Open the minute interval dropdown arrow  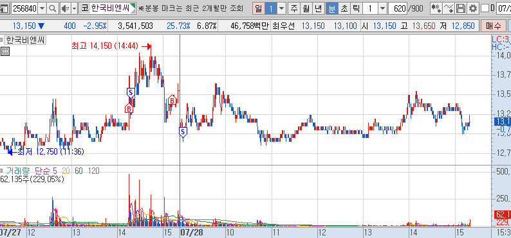point(382,8)
